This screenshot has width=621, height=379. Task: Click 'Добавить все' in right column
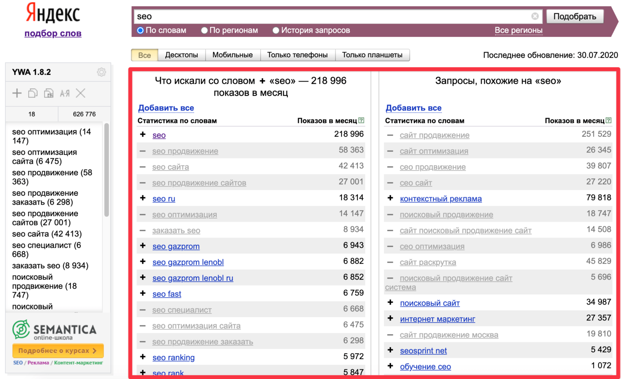414,108
